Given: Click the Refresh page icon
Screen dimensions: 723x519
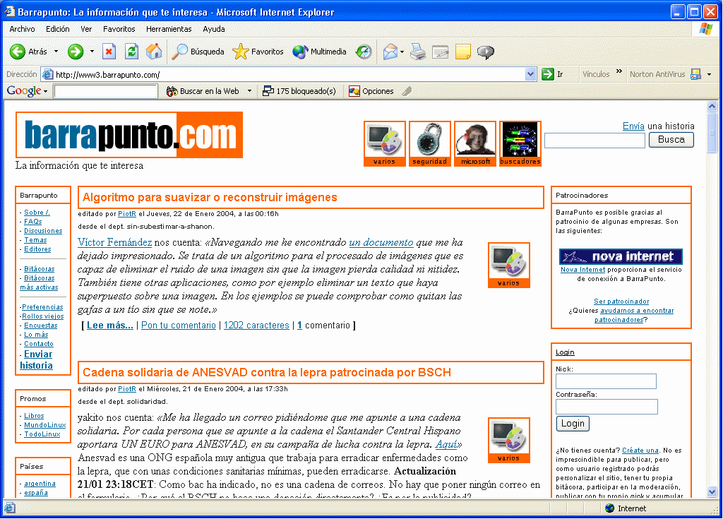Looking at the screenshot, I should [x=131, y=52].
